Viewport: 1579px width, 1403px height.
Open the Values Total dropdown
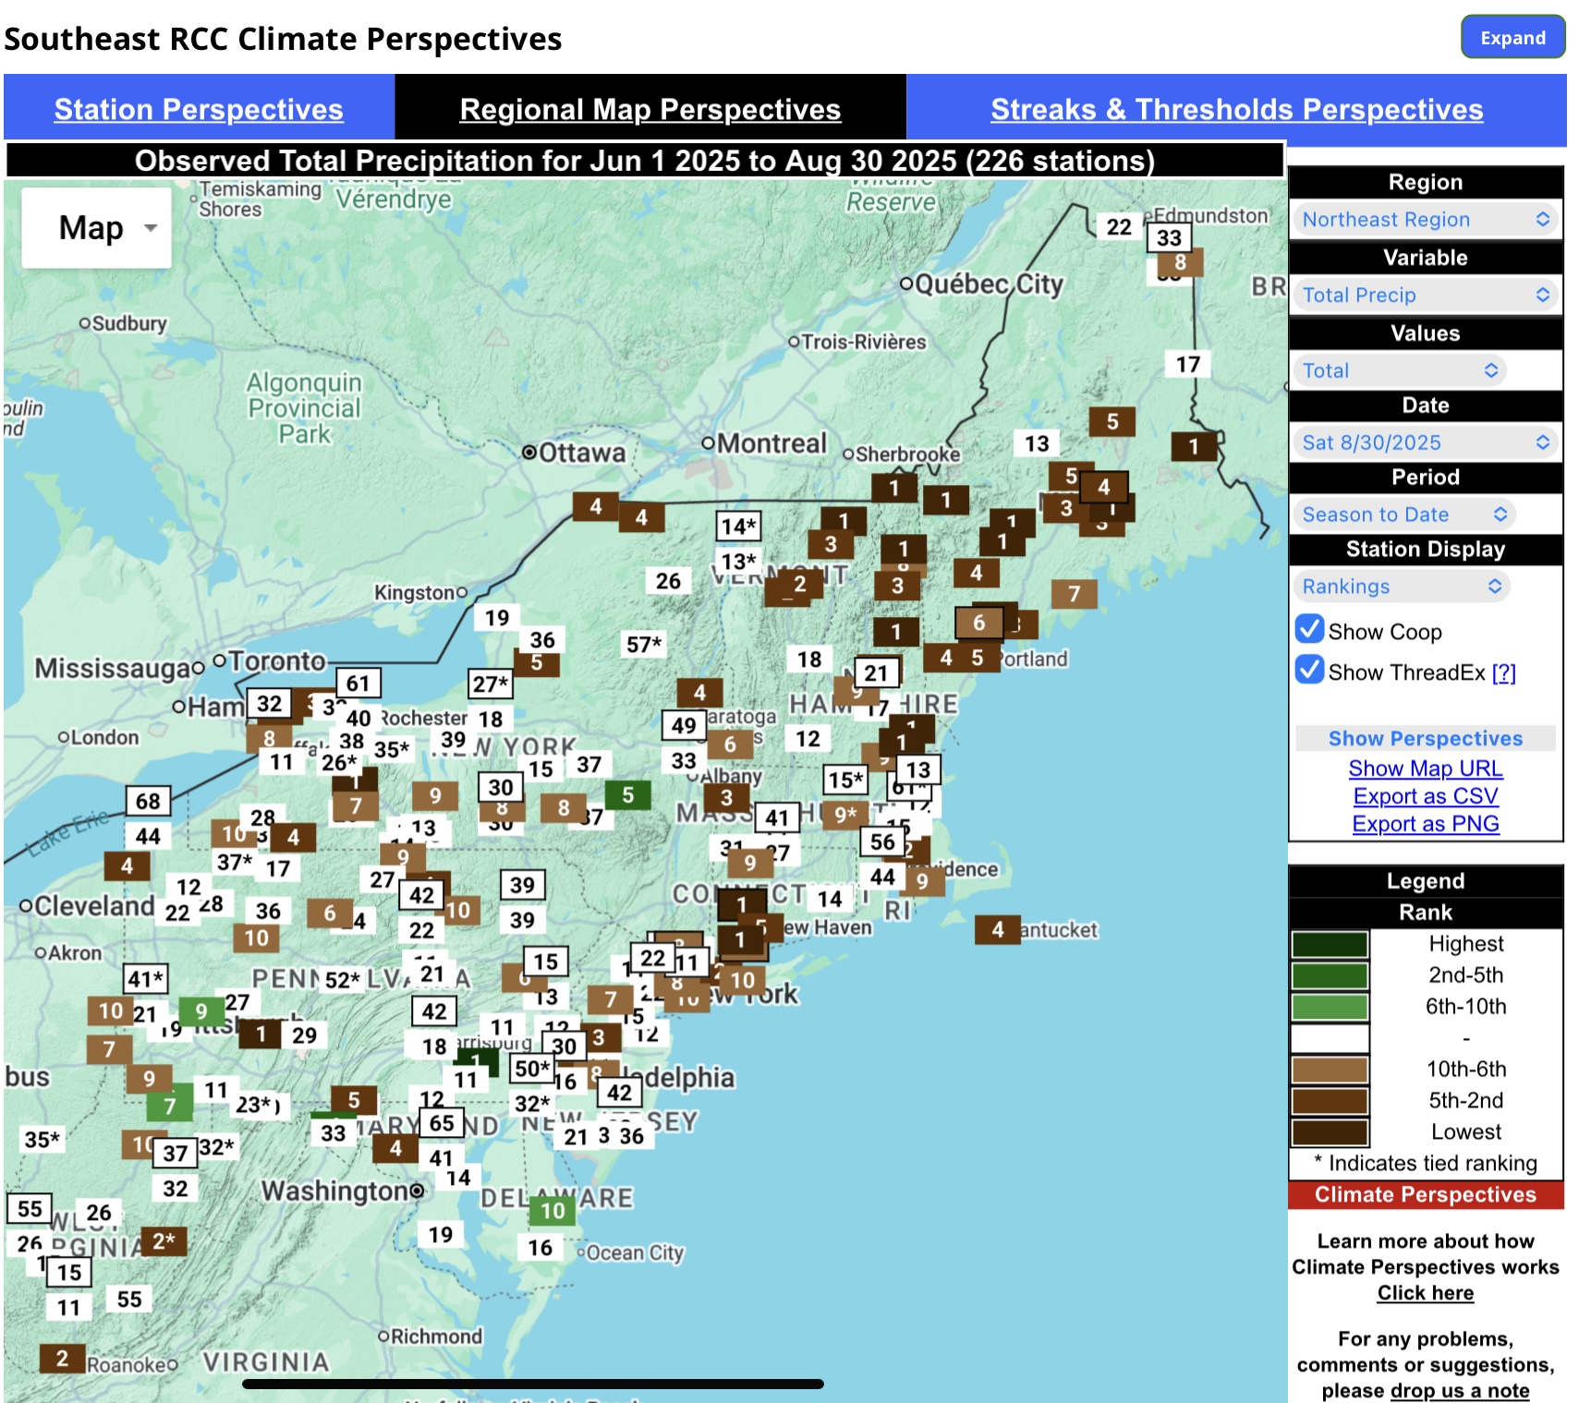coord(1399,370)
